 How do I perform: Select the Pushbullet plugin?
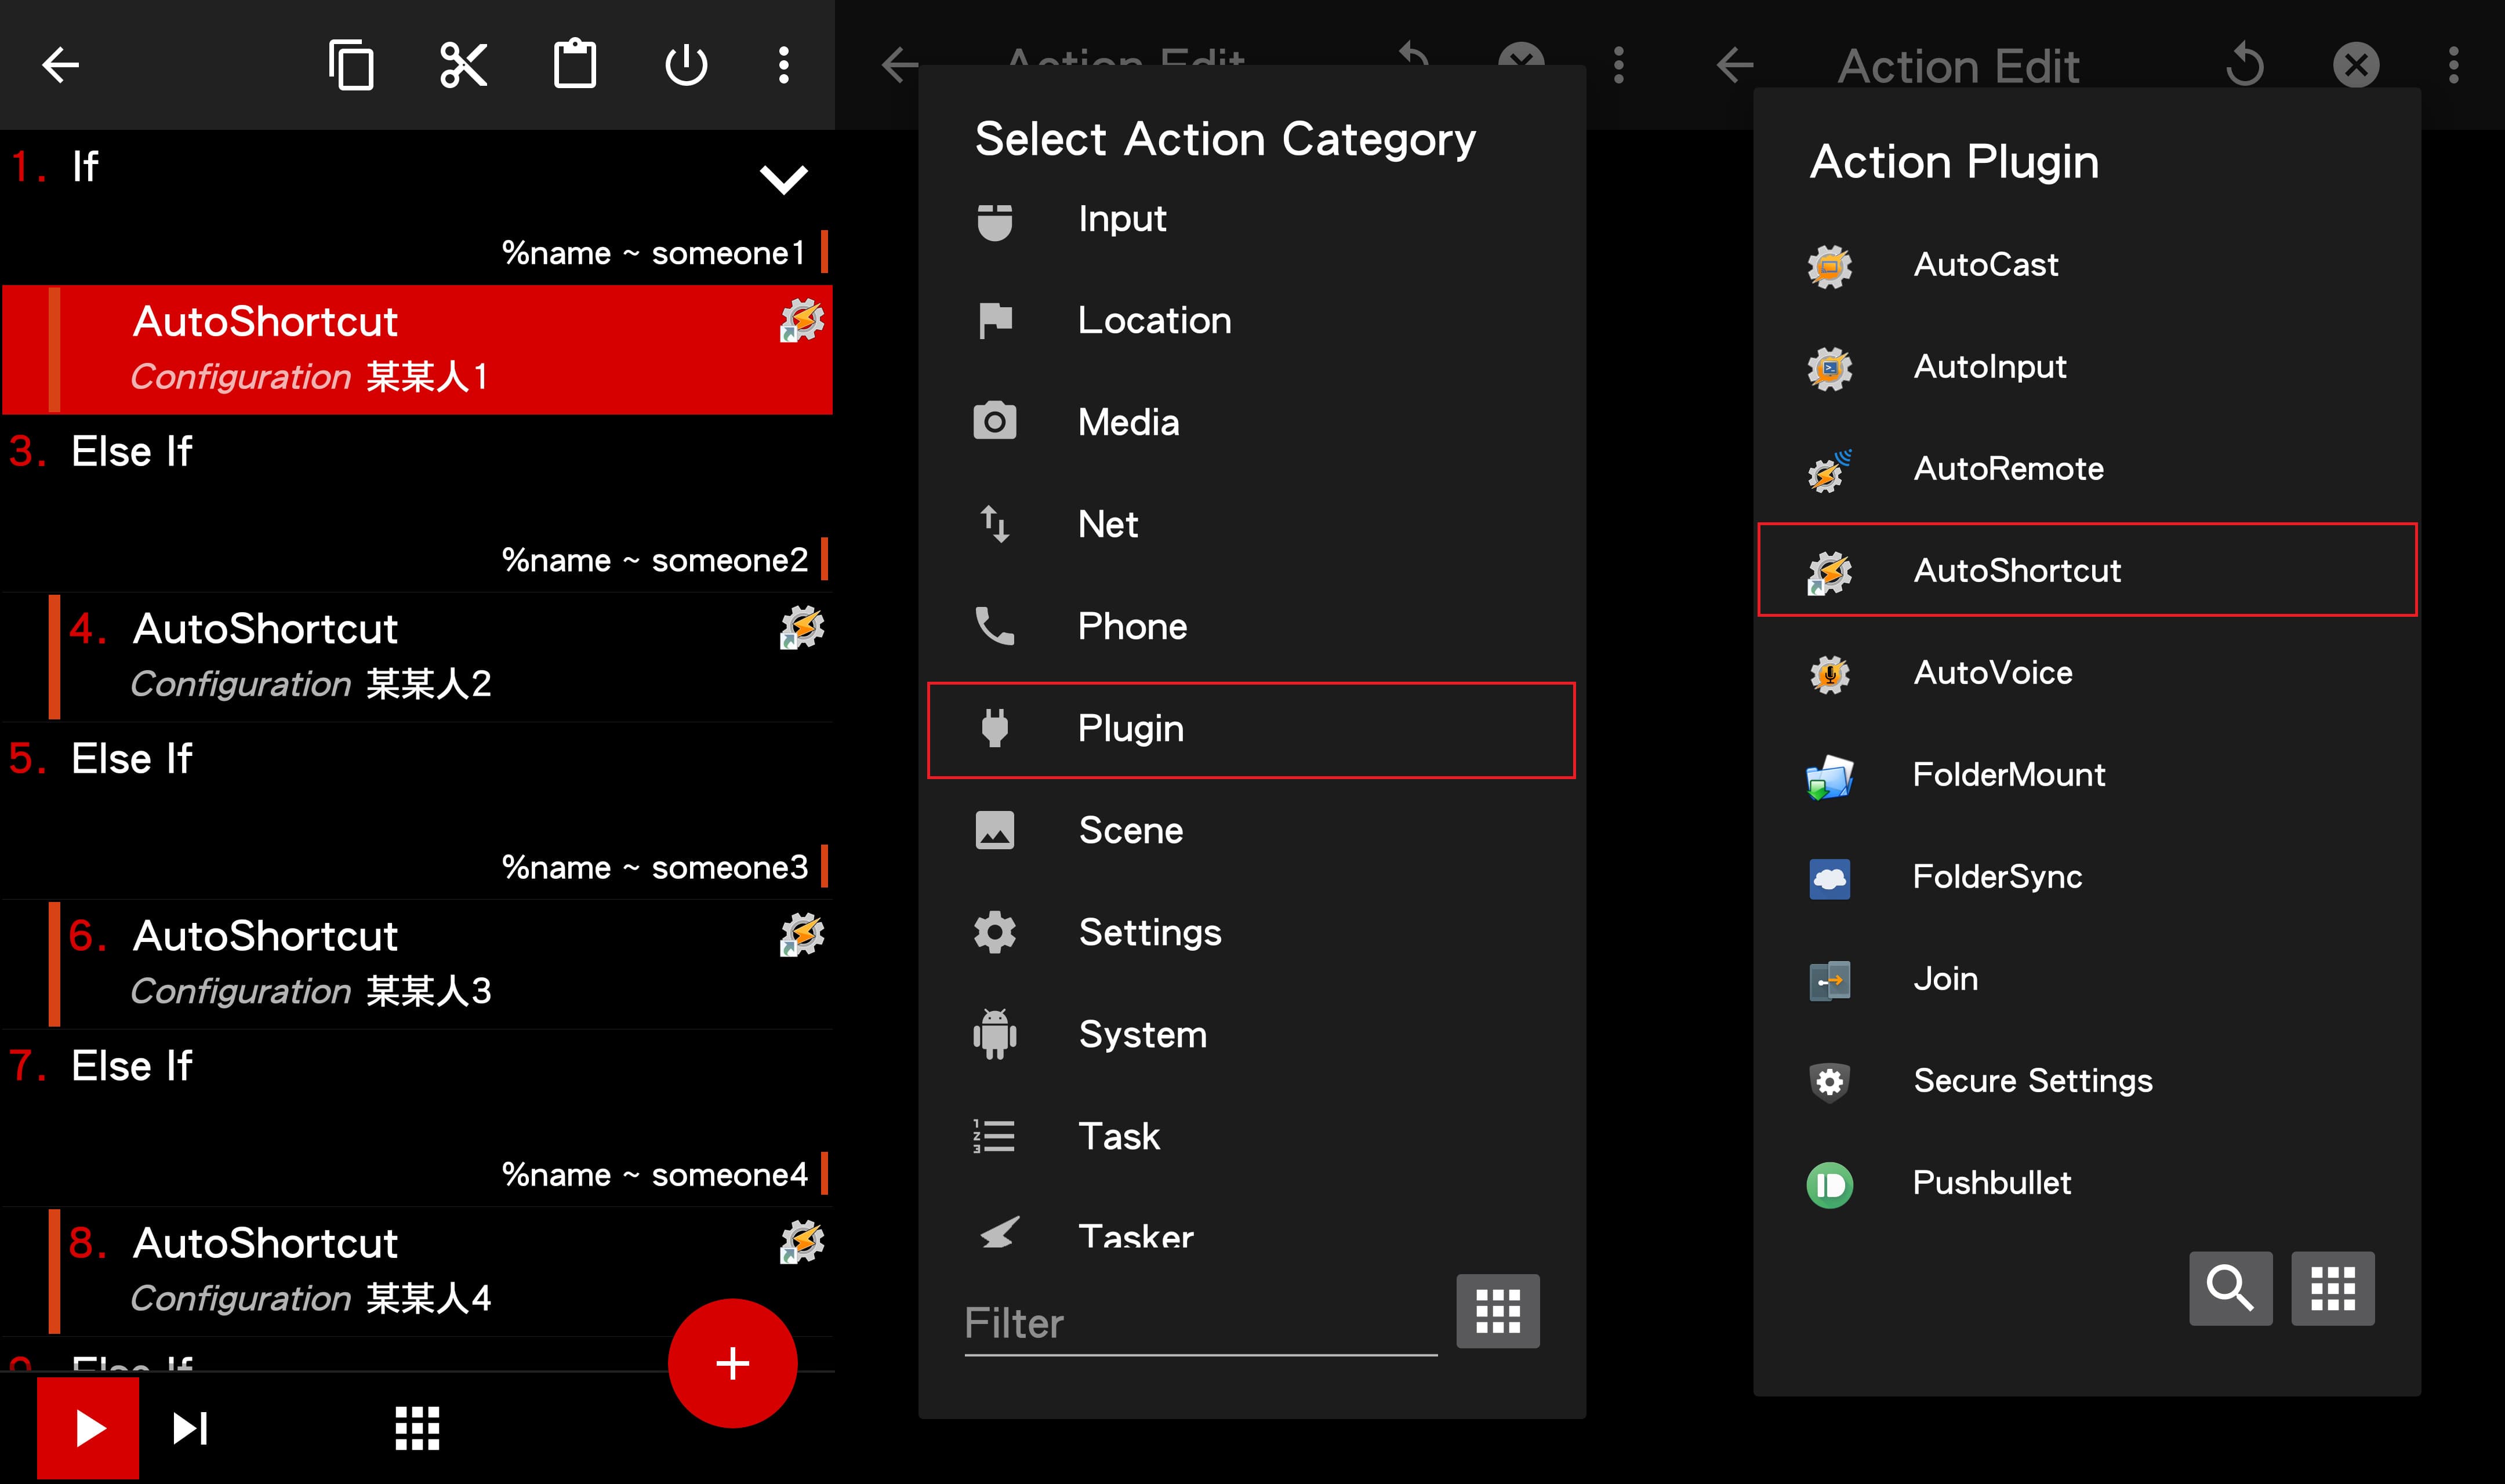[1990, 1183]
